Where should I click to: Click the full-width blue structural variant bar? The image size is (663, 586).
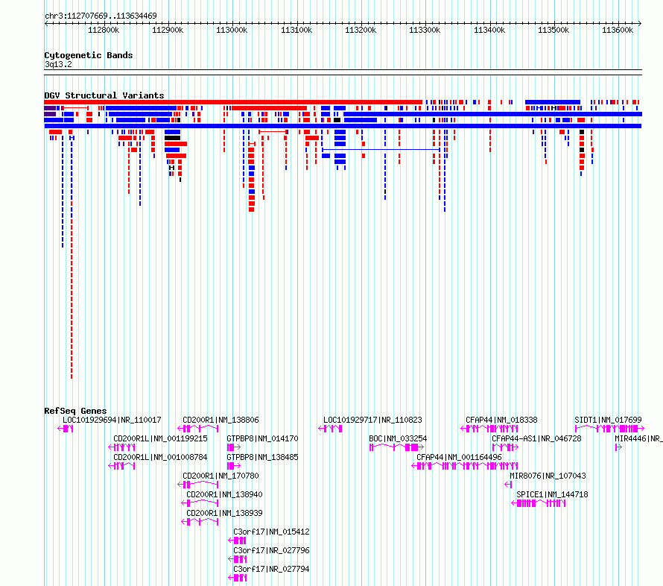(x=343, y=126)
